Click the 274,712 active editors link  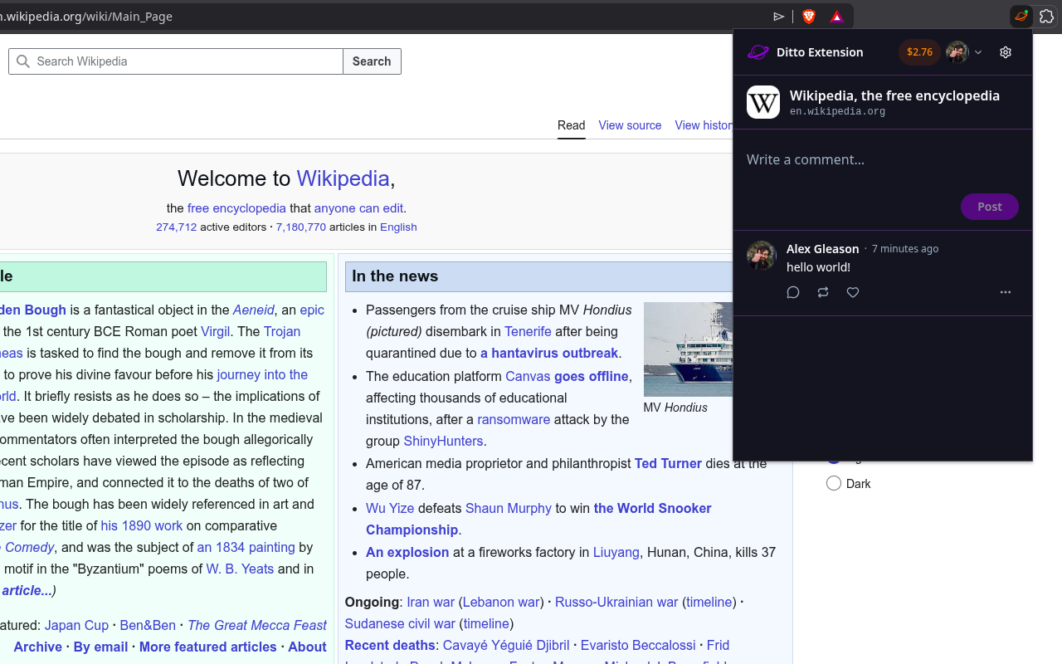(176, 227)
